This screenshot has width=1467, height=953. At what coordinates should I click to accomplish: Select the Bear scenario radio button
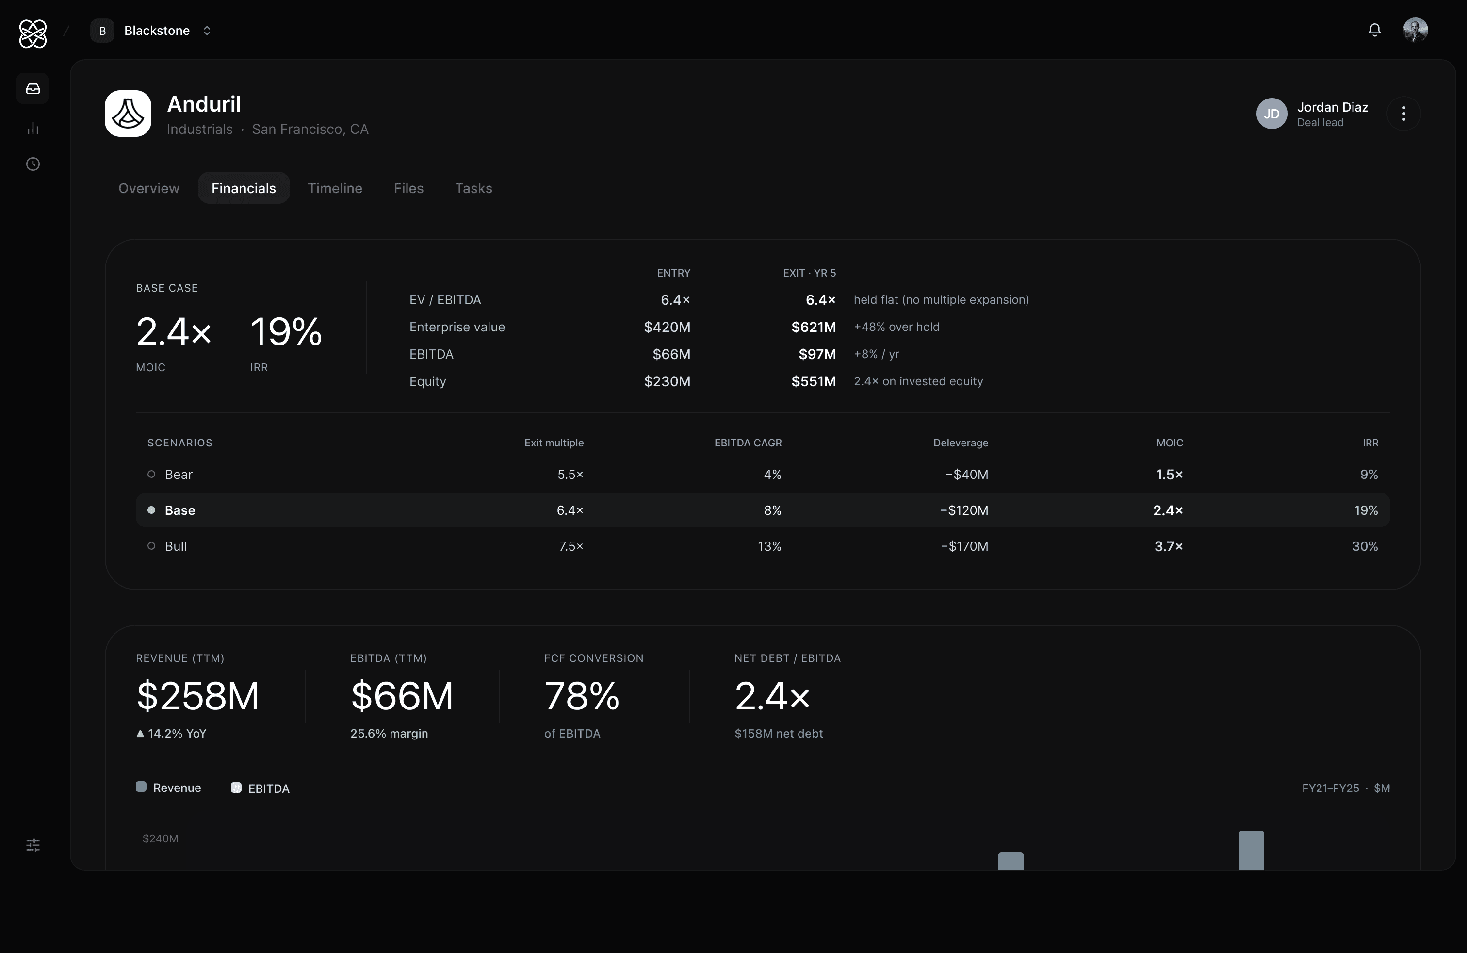pyautogui.click(x=151, y=474)
